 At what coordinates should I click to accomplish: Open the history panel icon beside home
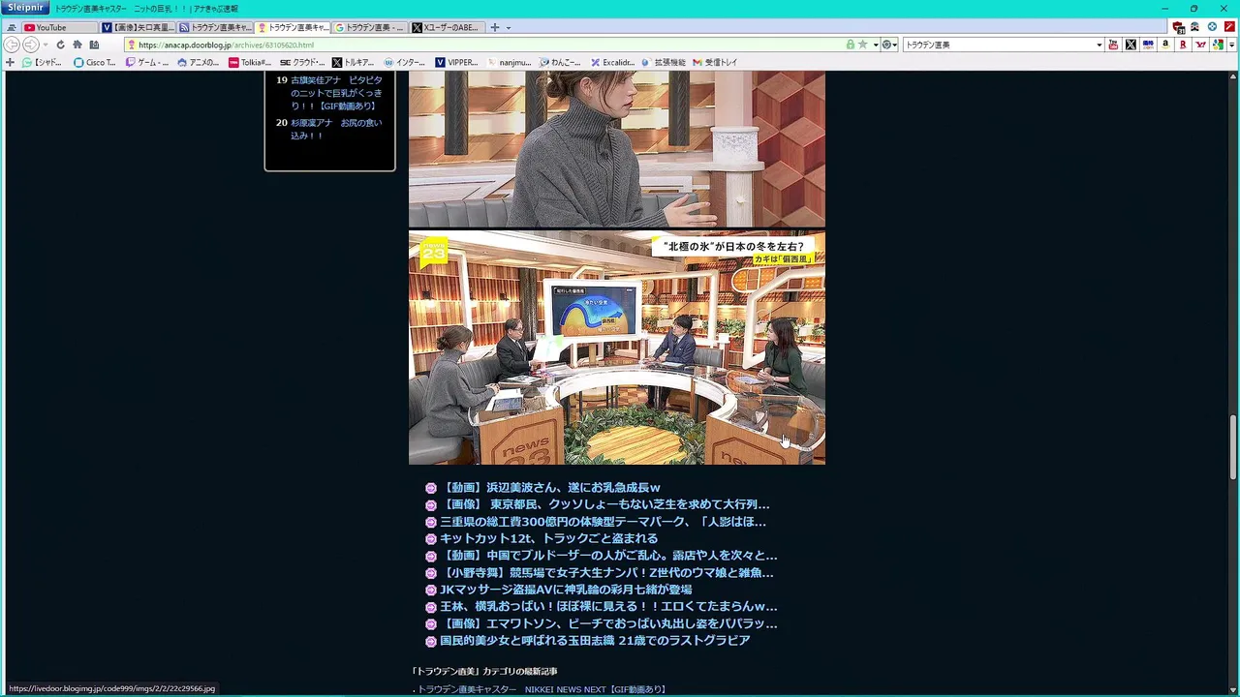coord(94,45)
